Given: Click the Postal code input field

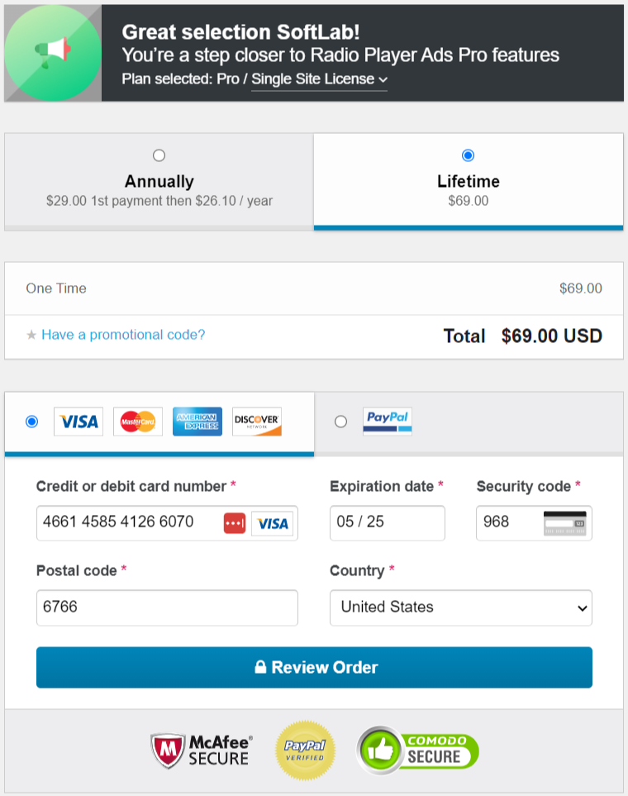Looking at the screenshot, I should (167, 608).
